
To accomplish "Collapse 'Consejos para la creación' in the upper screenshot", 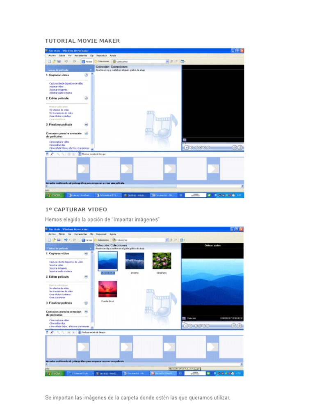I will (86, 133).
